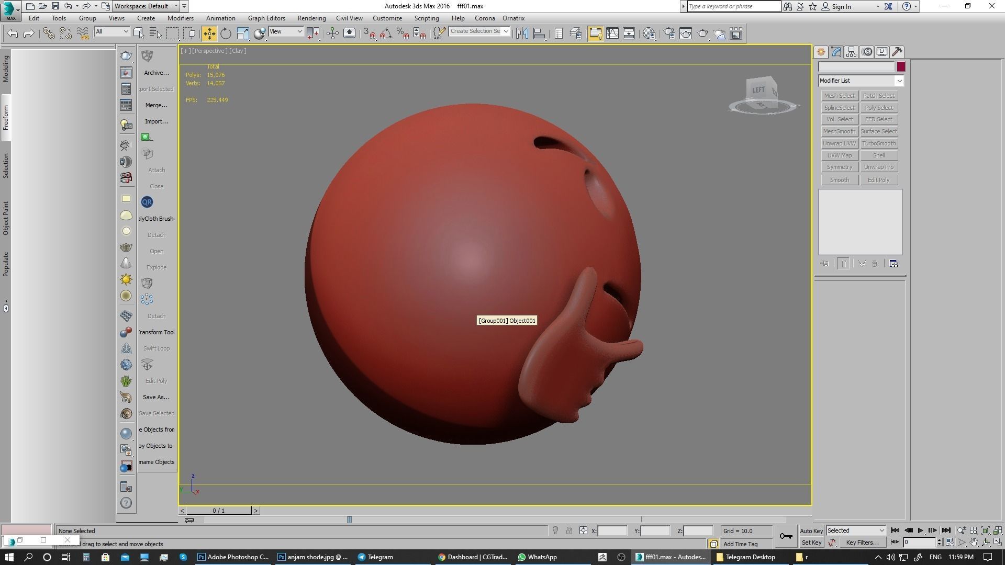This screenshot has height=565, width=1005.
Task: Open the Modifiers menu
Action: click(x=181, y=18)
